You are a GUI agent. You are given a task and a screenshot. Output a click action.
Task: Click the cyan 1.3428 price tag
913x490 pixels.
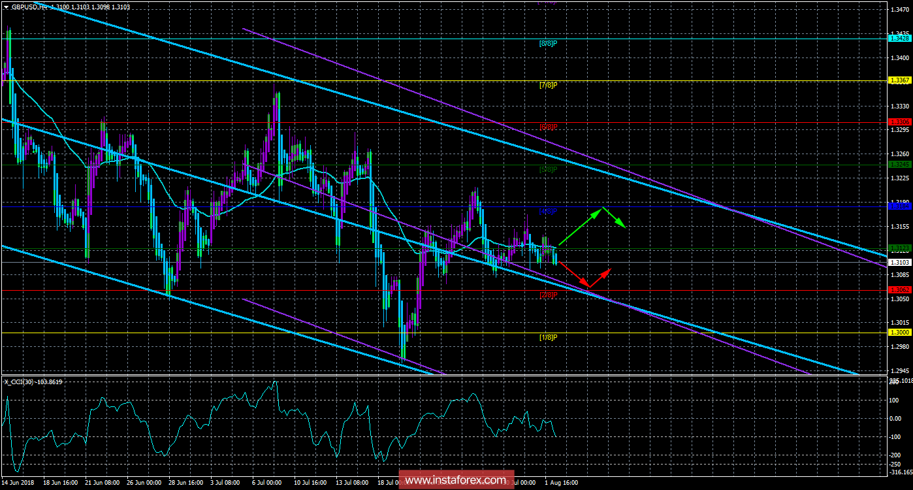pyautogui.click(x=900, y=39)
